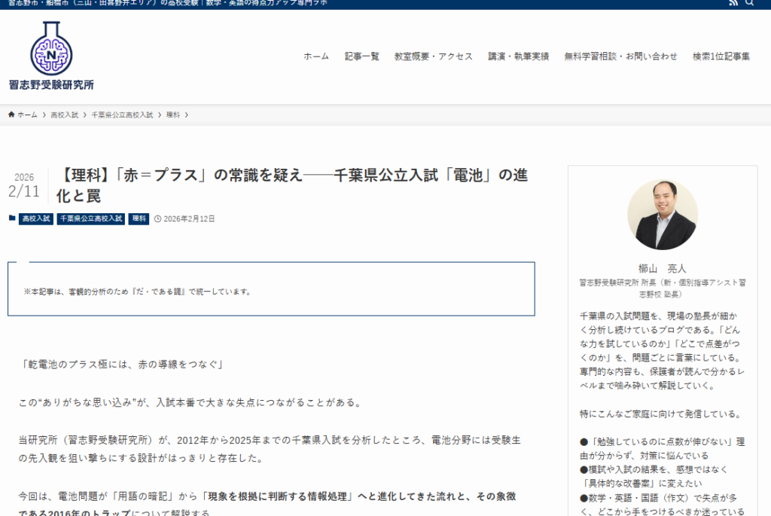
Task: Click the 高校入試 category tag under title
Action: click(36, 219)
